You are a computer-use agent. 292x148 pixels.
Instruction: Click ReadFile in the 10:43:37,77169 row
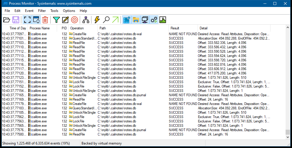(79, 99)
